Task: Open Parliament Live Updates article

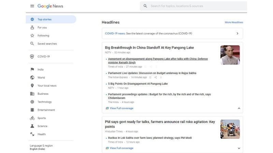Action: 152,73
